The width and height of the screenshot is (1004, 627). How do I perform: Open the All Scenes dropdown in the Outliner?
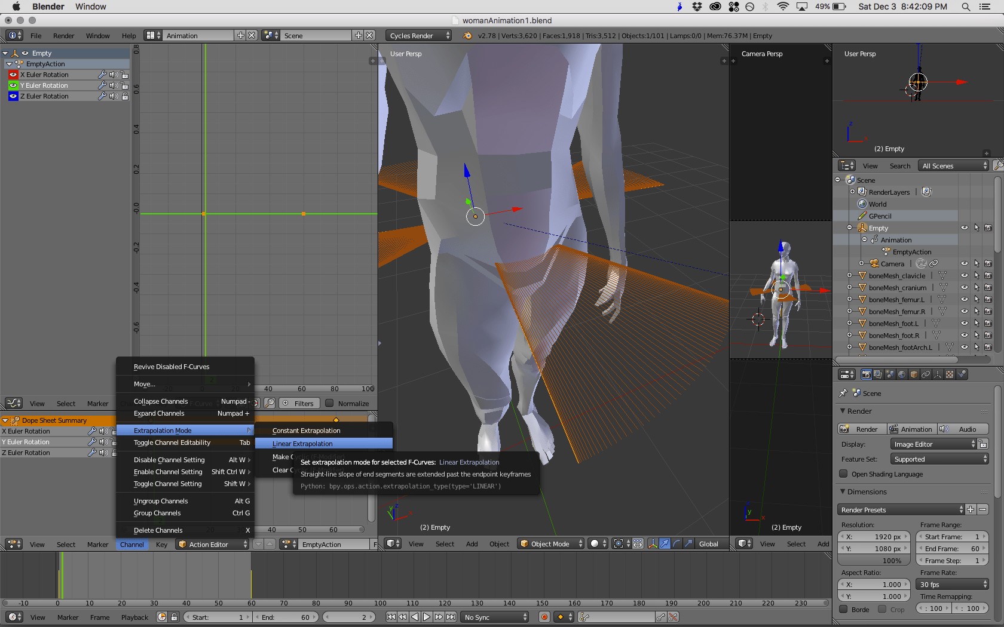pyautogui.click(x=951, y=165)
